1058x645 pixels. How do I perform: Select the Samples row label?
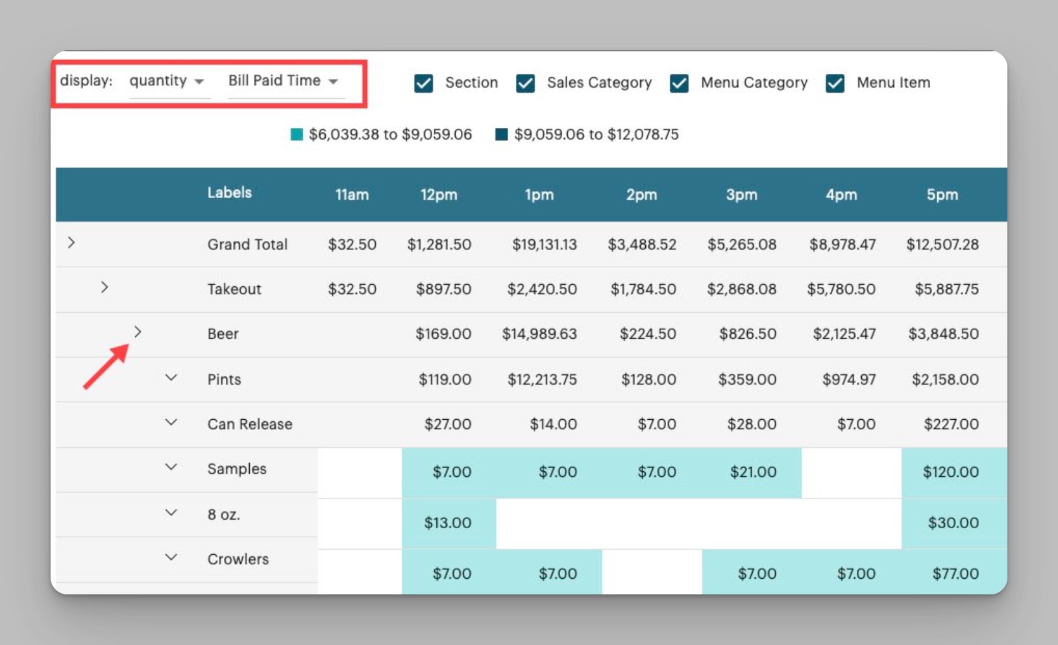click(x=237, y=469)
